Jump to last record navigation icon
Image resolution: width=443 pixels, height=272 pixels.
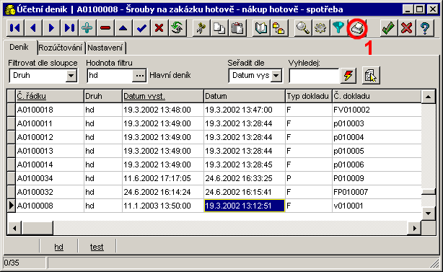click(69, 28)
